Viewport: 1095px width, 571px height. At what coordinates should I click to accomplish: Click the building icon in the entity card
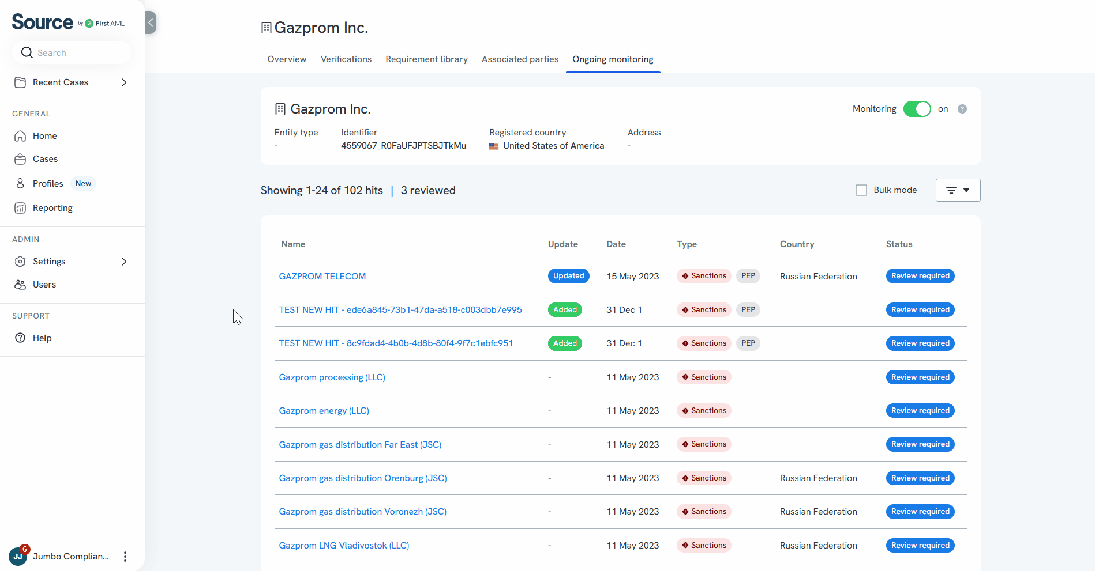tap(280, 109)
